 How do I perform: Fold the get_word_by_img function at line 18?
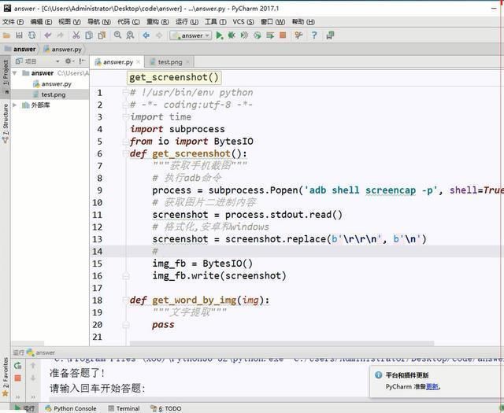125,301
